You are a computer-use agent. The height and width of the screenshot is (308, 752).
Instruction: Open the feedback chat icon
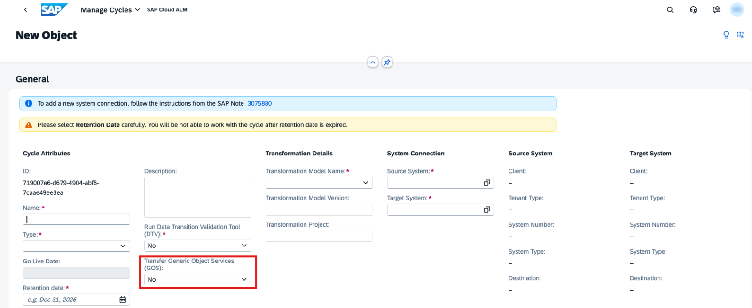(716, 10)
